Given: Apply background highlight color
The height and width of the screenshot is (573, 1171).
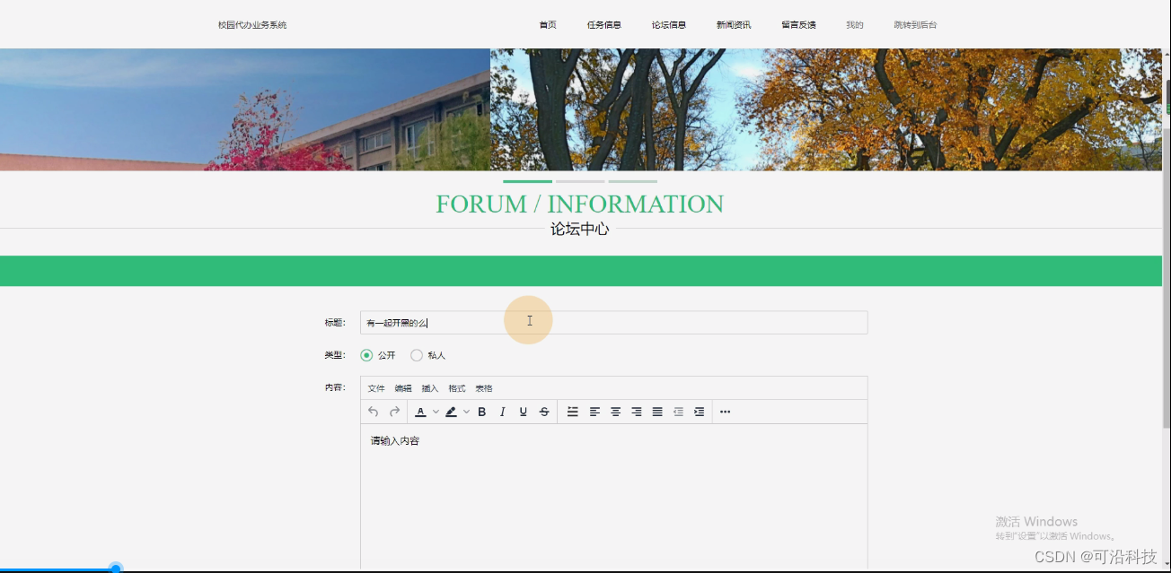Looking at the screenshot, I should pos(451,412).
